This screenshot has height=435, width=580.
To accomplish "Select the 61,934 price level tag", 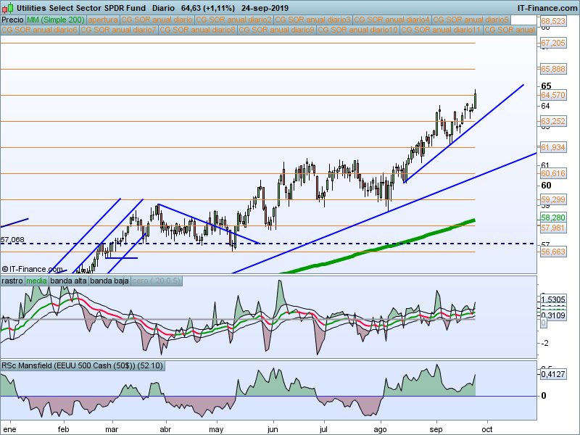I will tap(553, 148).
